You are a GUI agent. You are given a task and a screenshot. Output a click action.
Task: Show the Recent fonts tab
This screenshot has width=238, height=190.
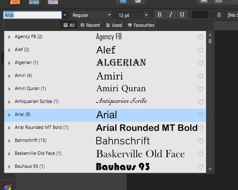pyautogui.click(x=90, y=25)
